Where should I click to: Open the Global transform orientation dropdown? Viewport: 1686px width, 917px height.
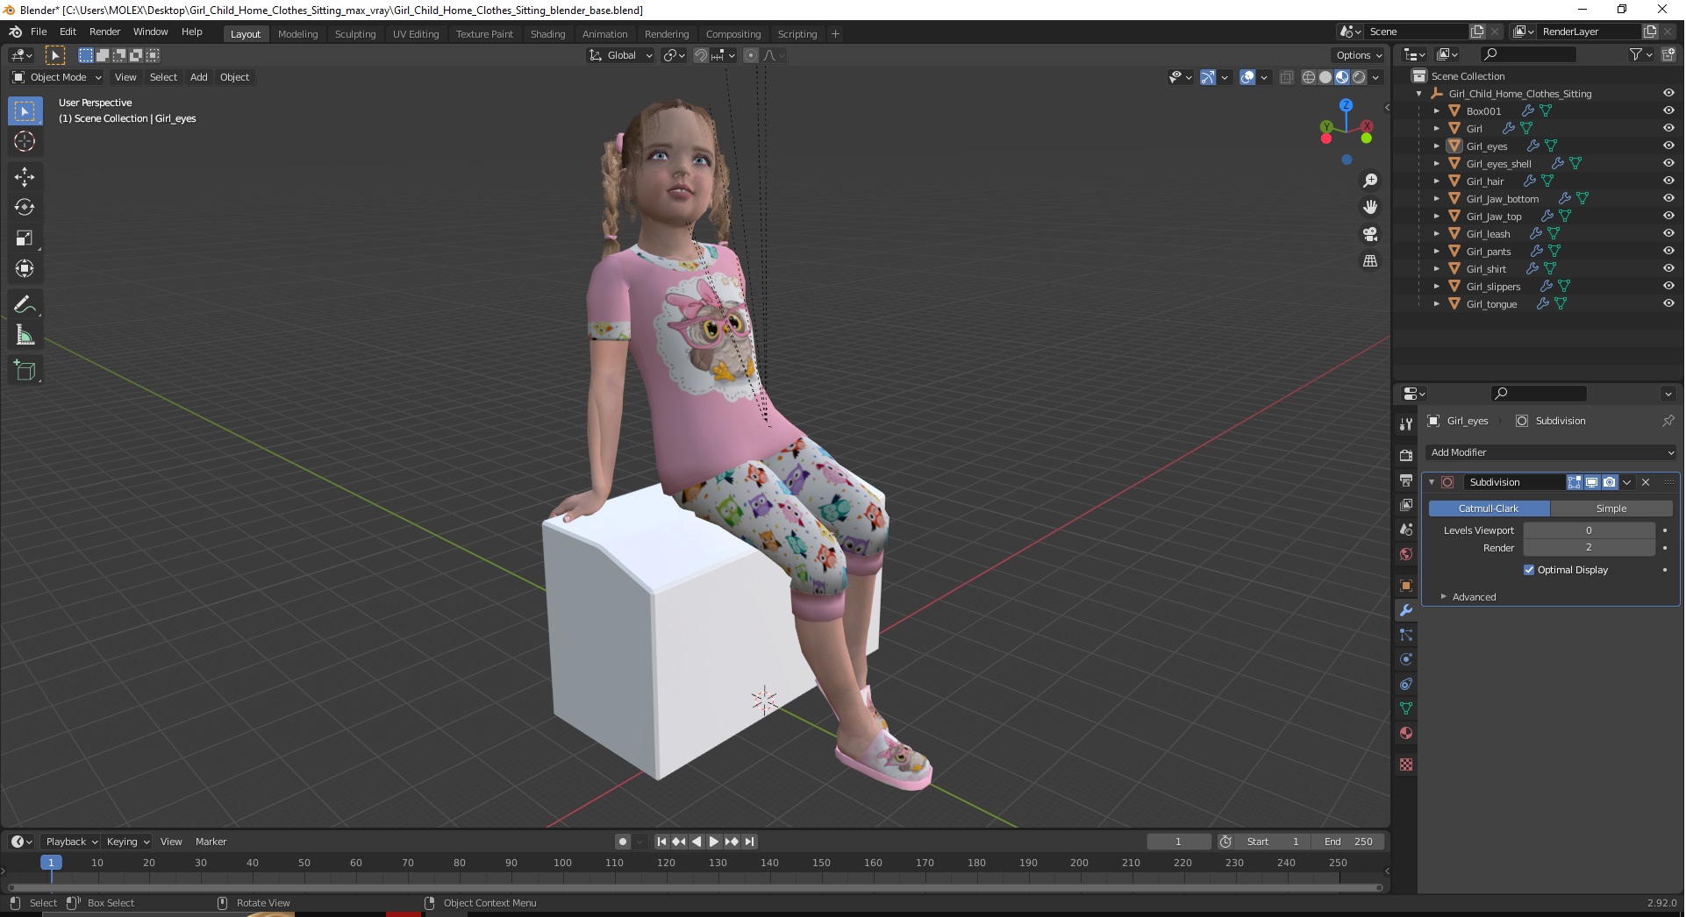[x=620, y=55]
